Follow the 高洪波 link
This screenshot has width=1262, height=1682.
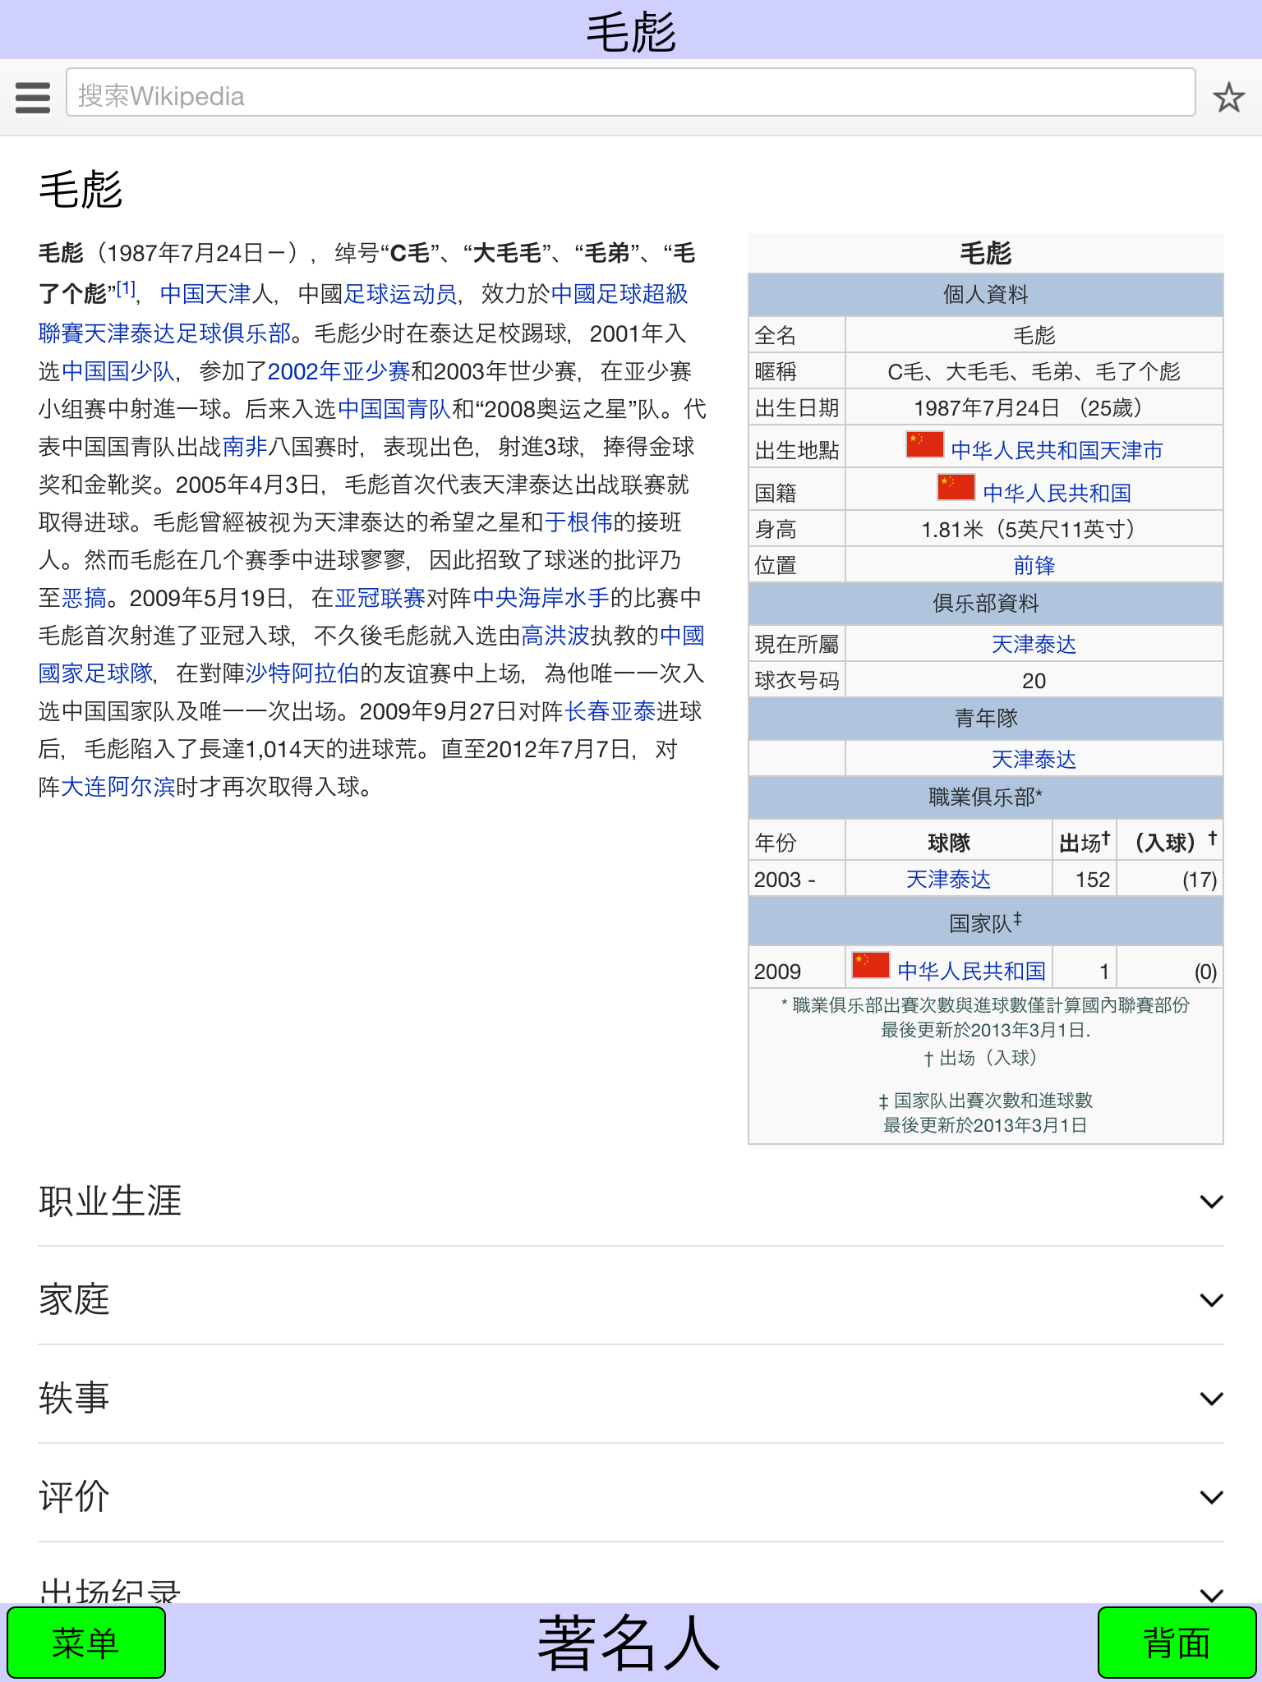coord(555,636)
